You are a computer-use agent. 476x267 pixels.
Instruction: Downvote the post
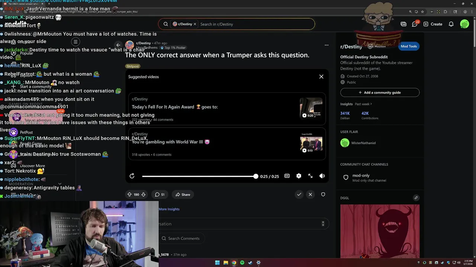click(x=144, y=195)
